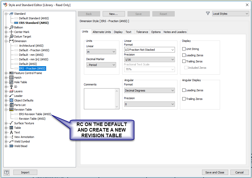Open the help question mark button
Image resolution: width=252 pixels, height=178 pixels.
7,172
